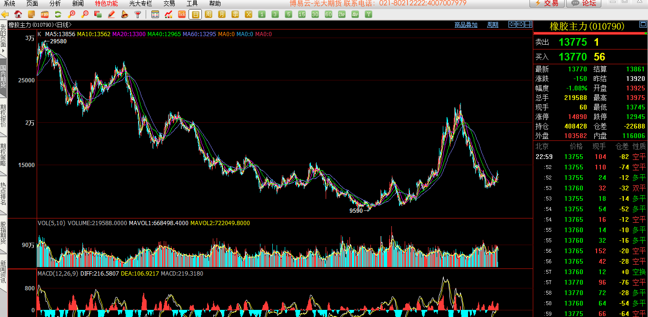Screen dimensions: 648x317
Task: Click the green refresh arrows icon
Action: 58,14
